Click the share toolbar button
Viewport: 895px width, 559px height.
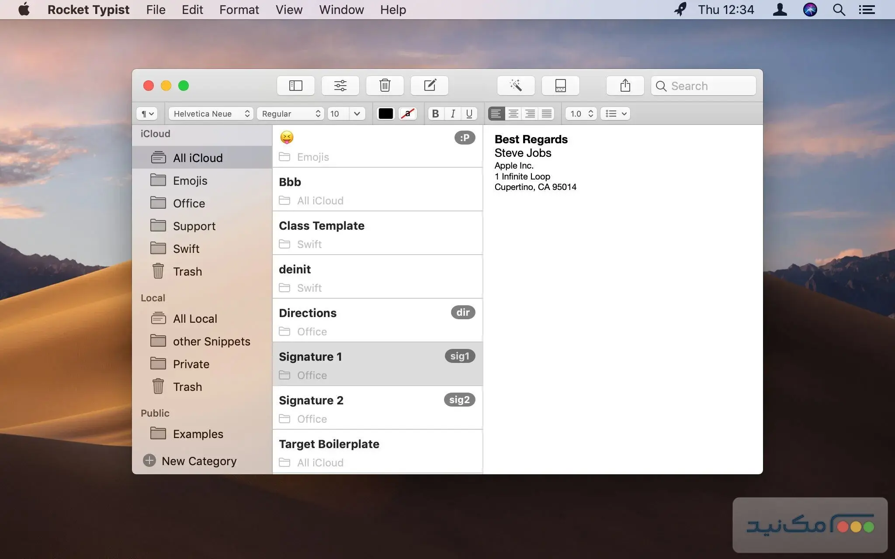point(625,86)
